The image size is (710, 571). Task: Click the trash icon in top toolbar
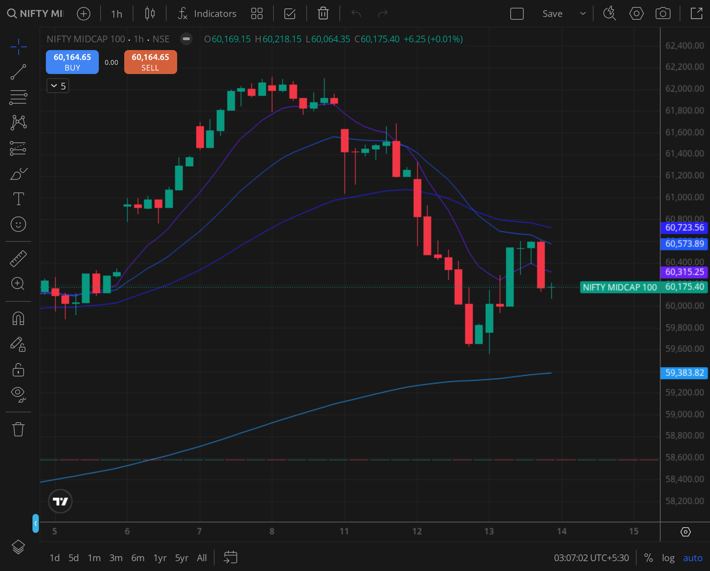tap(323, 14)
